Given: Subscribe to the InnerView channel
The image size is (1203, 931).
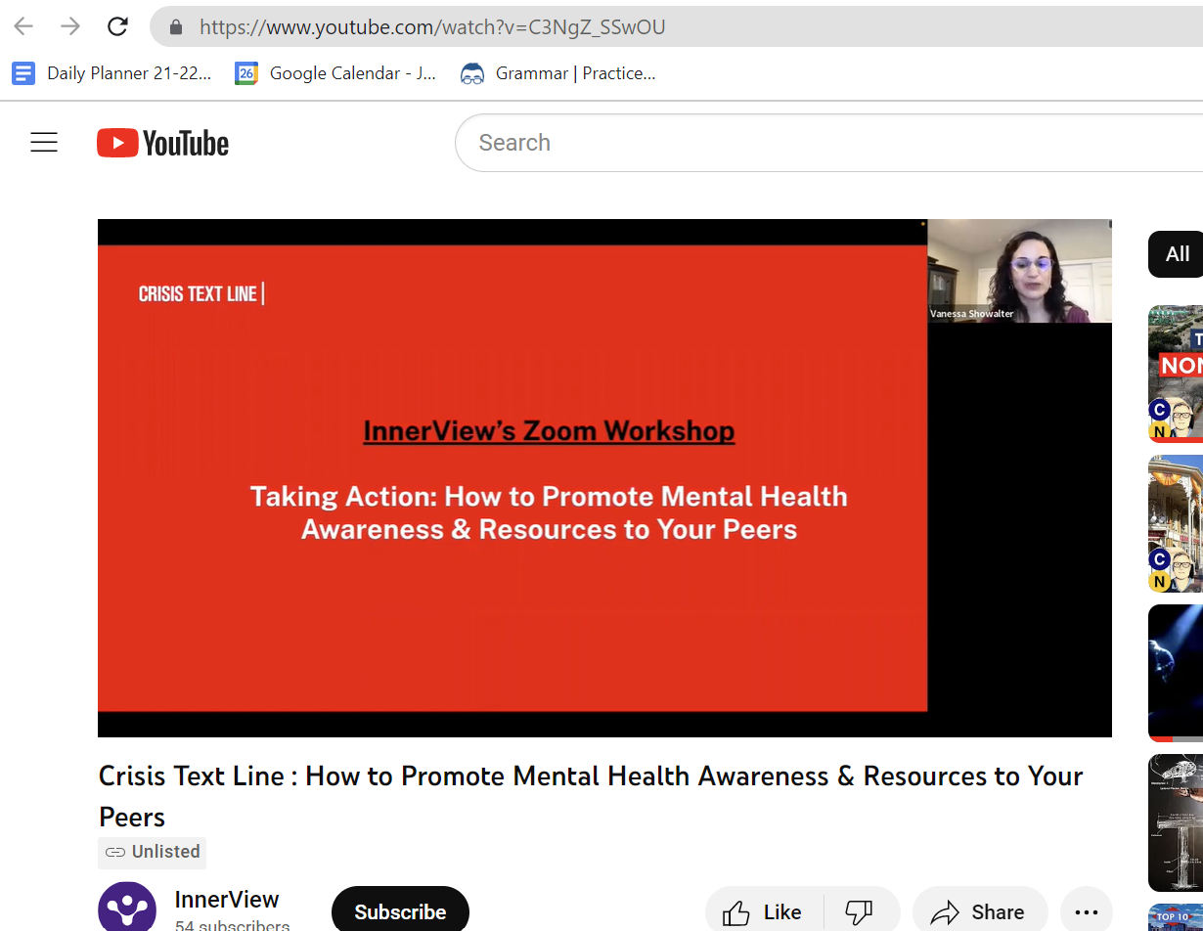Looking at the screenshot, I should point(400,911).
